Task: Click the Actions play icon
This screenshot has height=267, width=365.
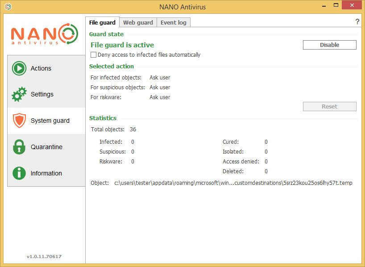Action: 19,68
